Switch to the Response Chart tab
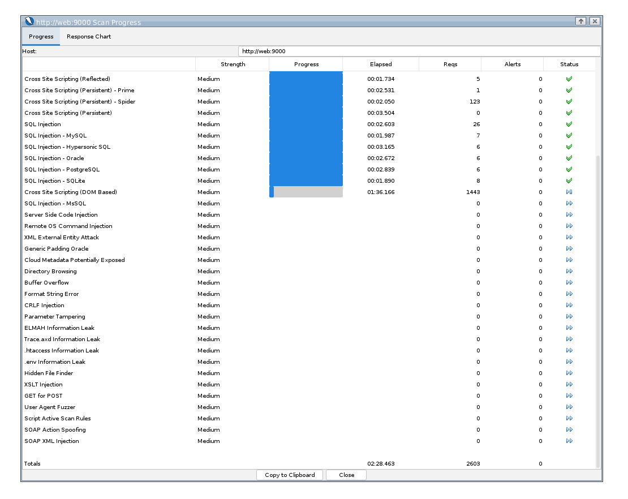Viewport: 628px width, 499px height. click(88, 36)
